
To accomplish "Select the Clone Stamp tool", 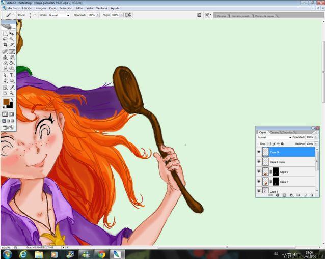I will pyautogui.click(x=5, y=57).
